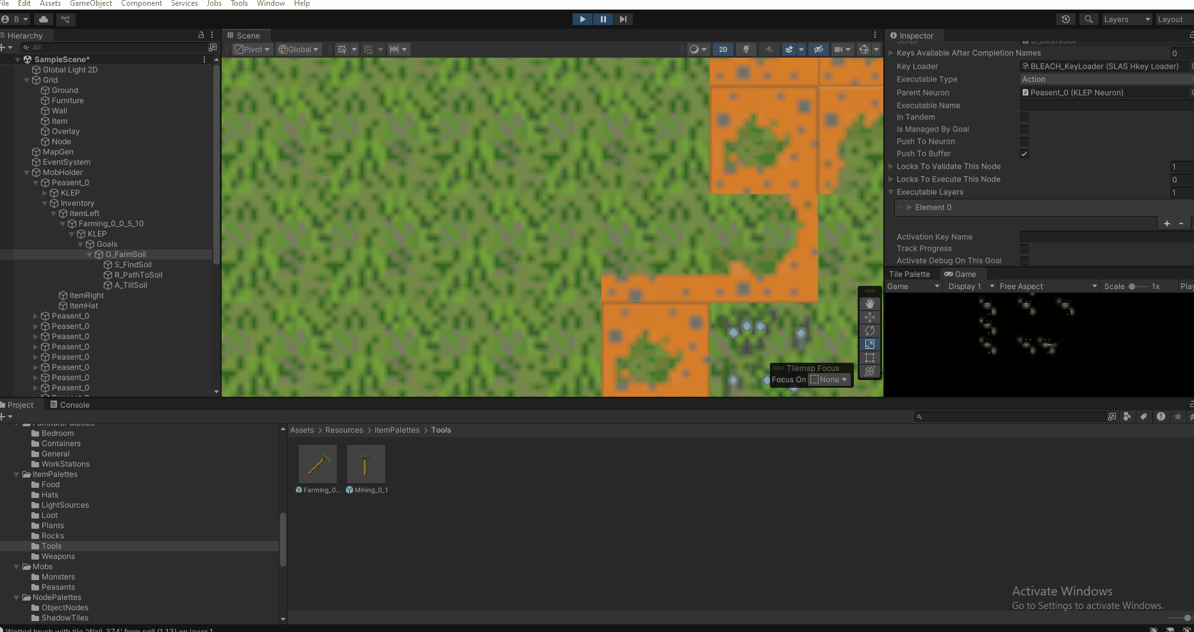Click the Step frame button

click(623, 19)
